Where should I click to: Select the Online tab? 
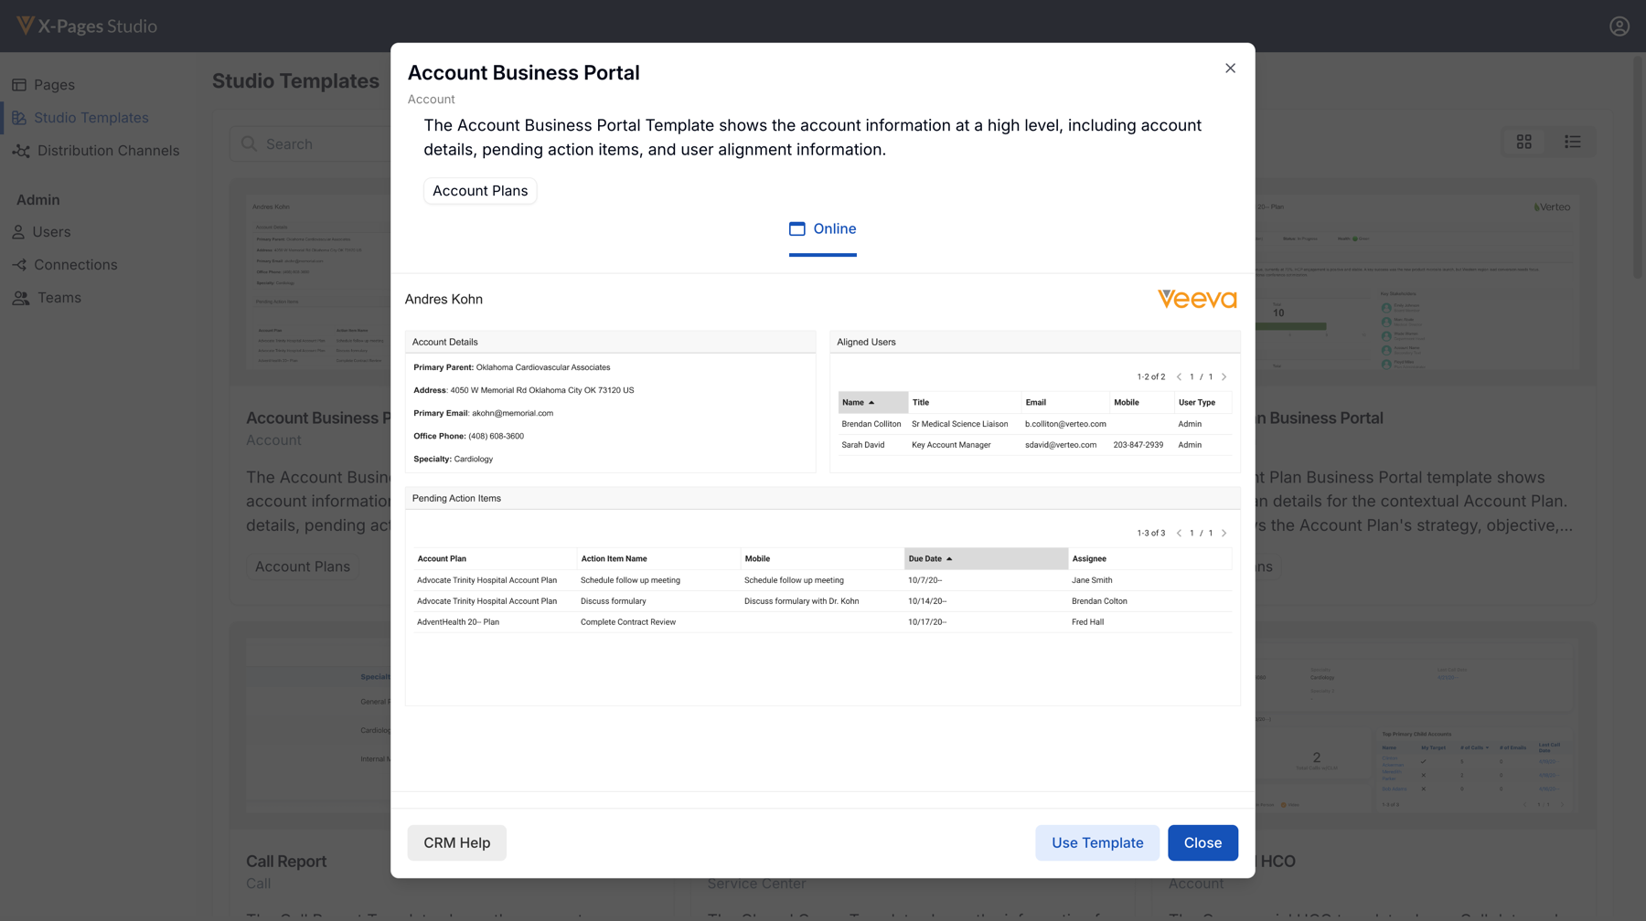(823, 229)
